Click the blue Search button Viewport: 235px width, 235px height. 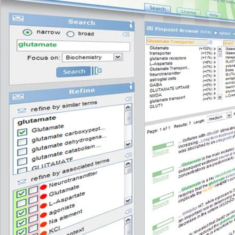(74, 72)
